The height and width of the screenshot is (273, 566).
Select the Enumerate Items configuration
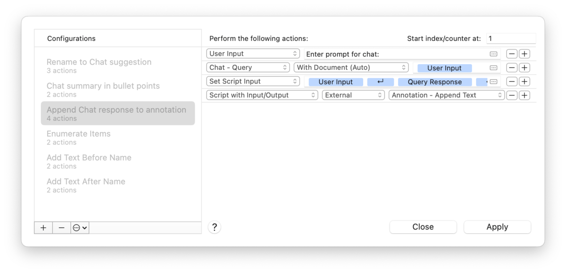(x=79, y=137)
